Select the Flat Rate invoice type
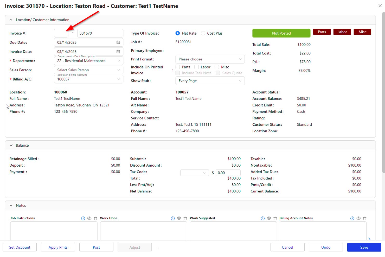 [178, 33]
